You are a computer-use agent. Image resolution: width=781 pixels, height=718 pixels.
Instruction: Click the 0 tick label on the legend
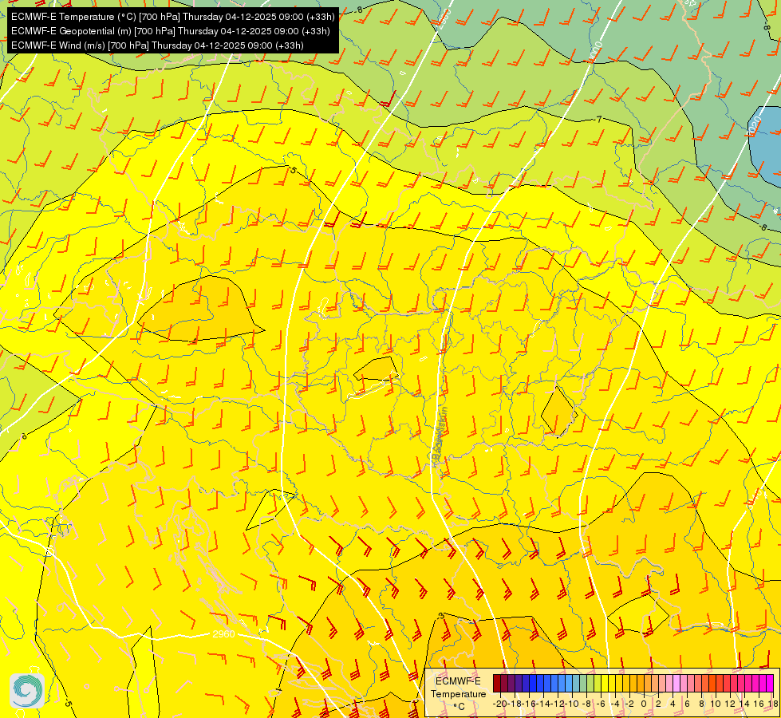pyautogui.click(x=644, y=704)
